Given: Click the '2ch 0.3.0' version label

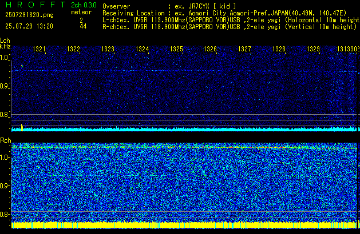Looking at the screenshot, I should click(84, 5).
